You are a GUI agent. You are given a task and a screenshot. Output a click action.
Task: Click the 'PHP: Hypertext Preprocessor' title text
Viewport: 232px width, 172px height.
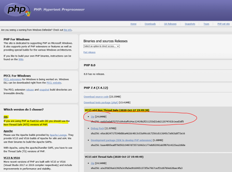[x=59, y=10]
